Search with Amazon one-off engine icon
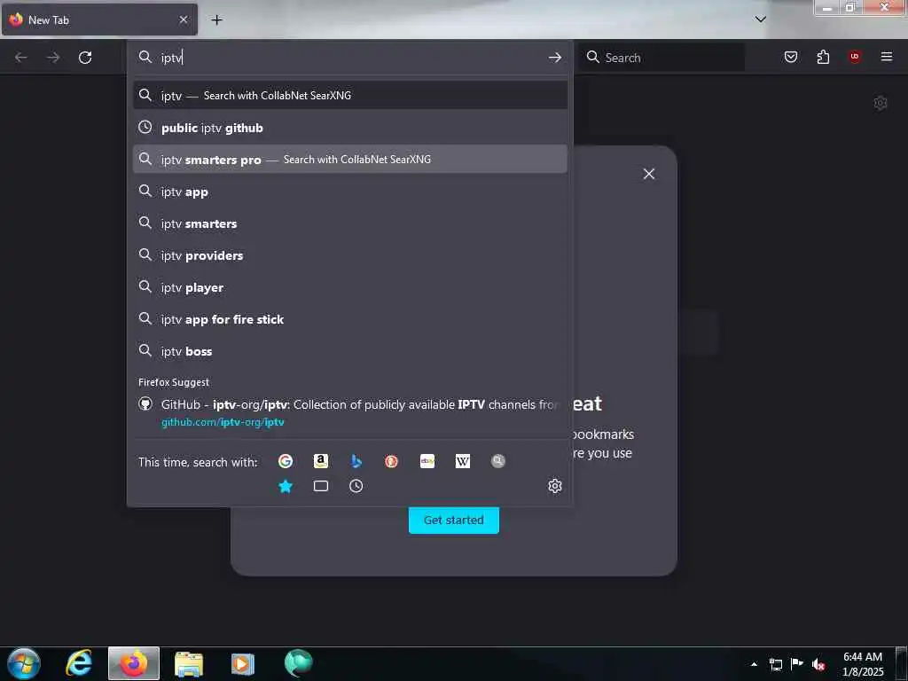The image size is (908, 681). [321, 461]
